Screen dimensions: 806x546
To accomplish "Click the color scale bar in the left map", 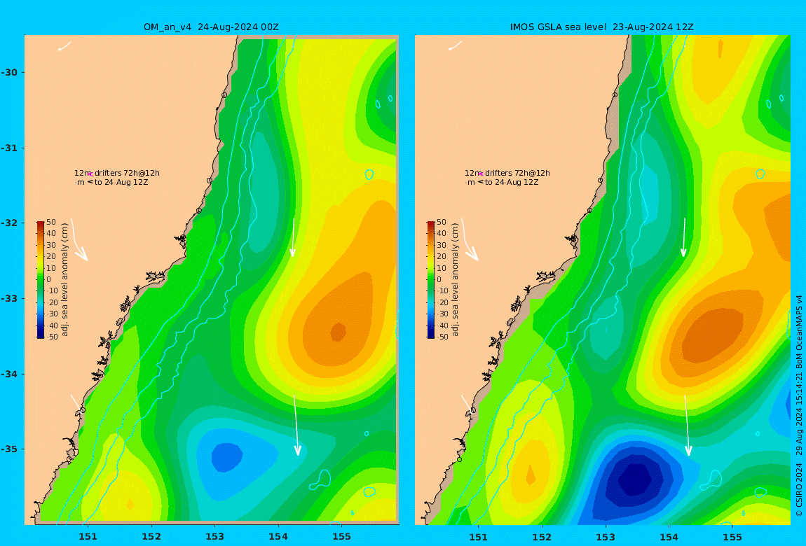I will click(x=41, y=280).
